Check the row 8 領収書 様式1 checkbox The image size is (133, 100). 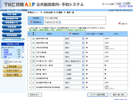pos(34,70)
